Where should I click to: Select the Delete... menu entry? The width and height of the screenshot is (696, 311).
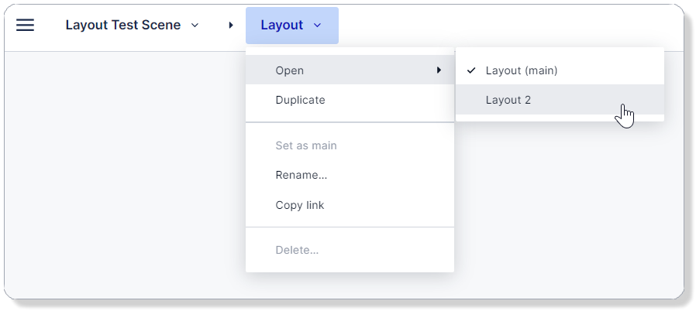tap(297, 250)
